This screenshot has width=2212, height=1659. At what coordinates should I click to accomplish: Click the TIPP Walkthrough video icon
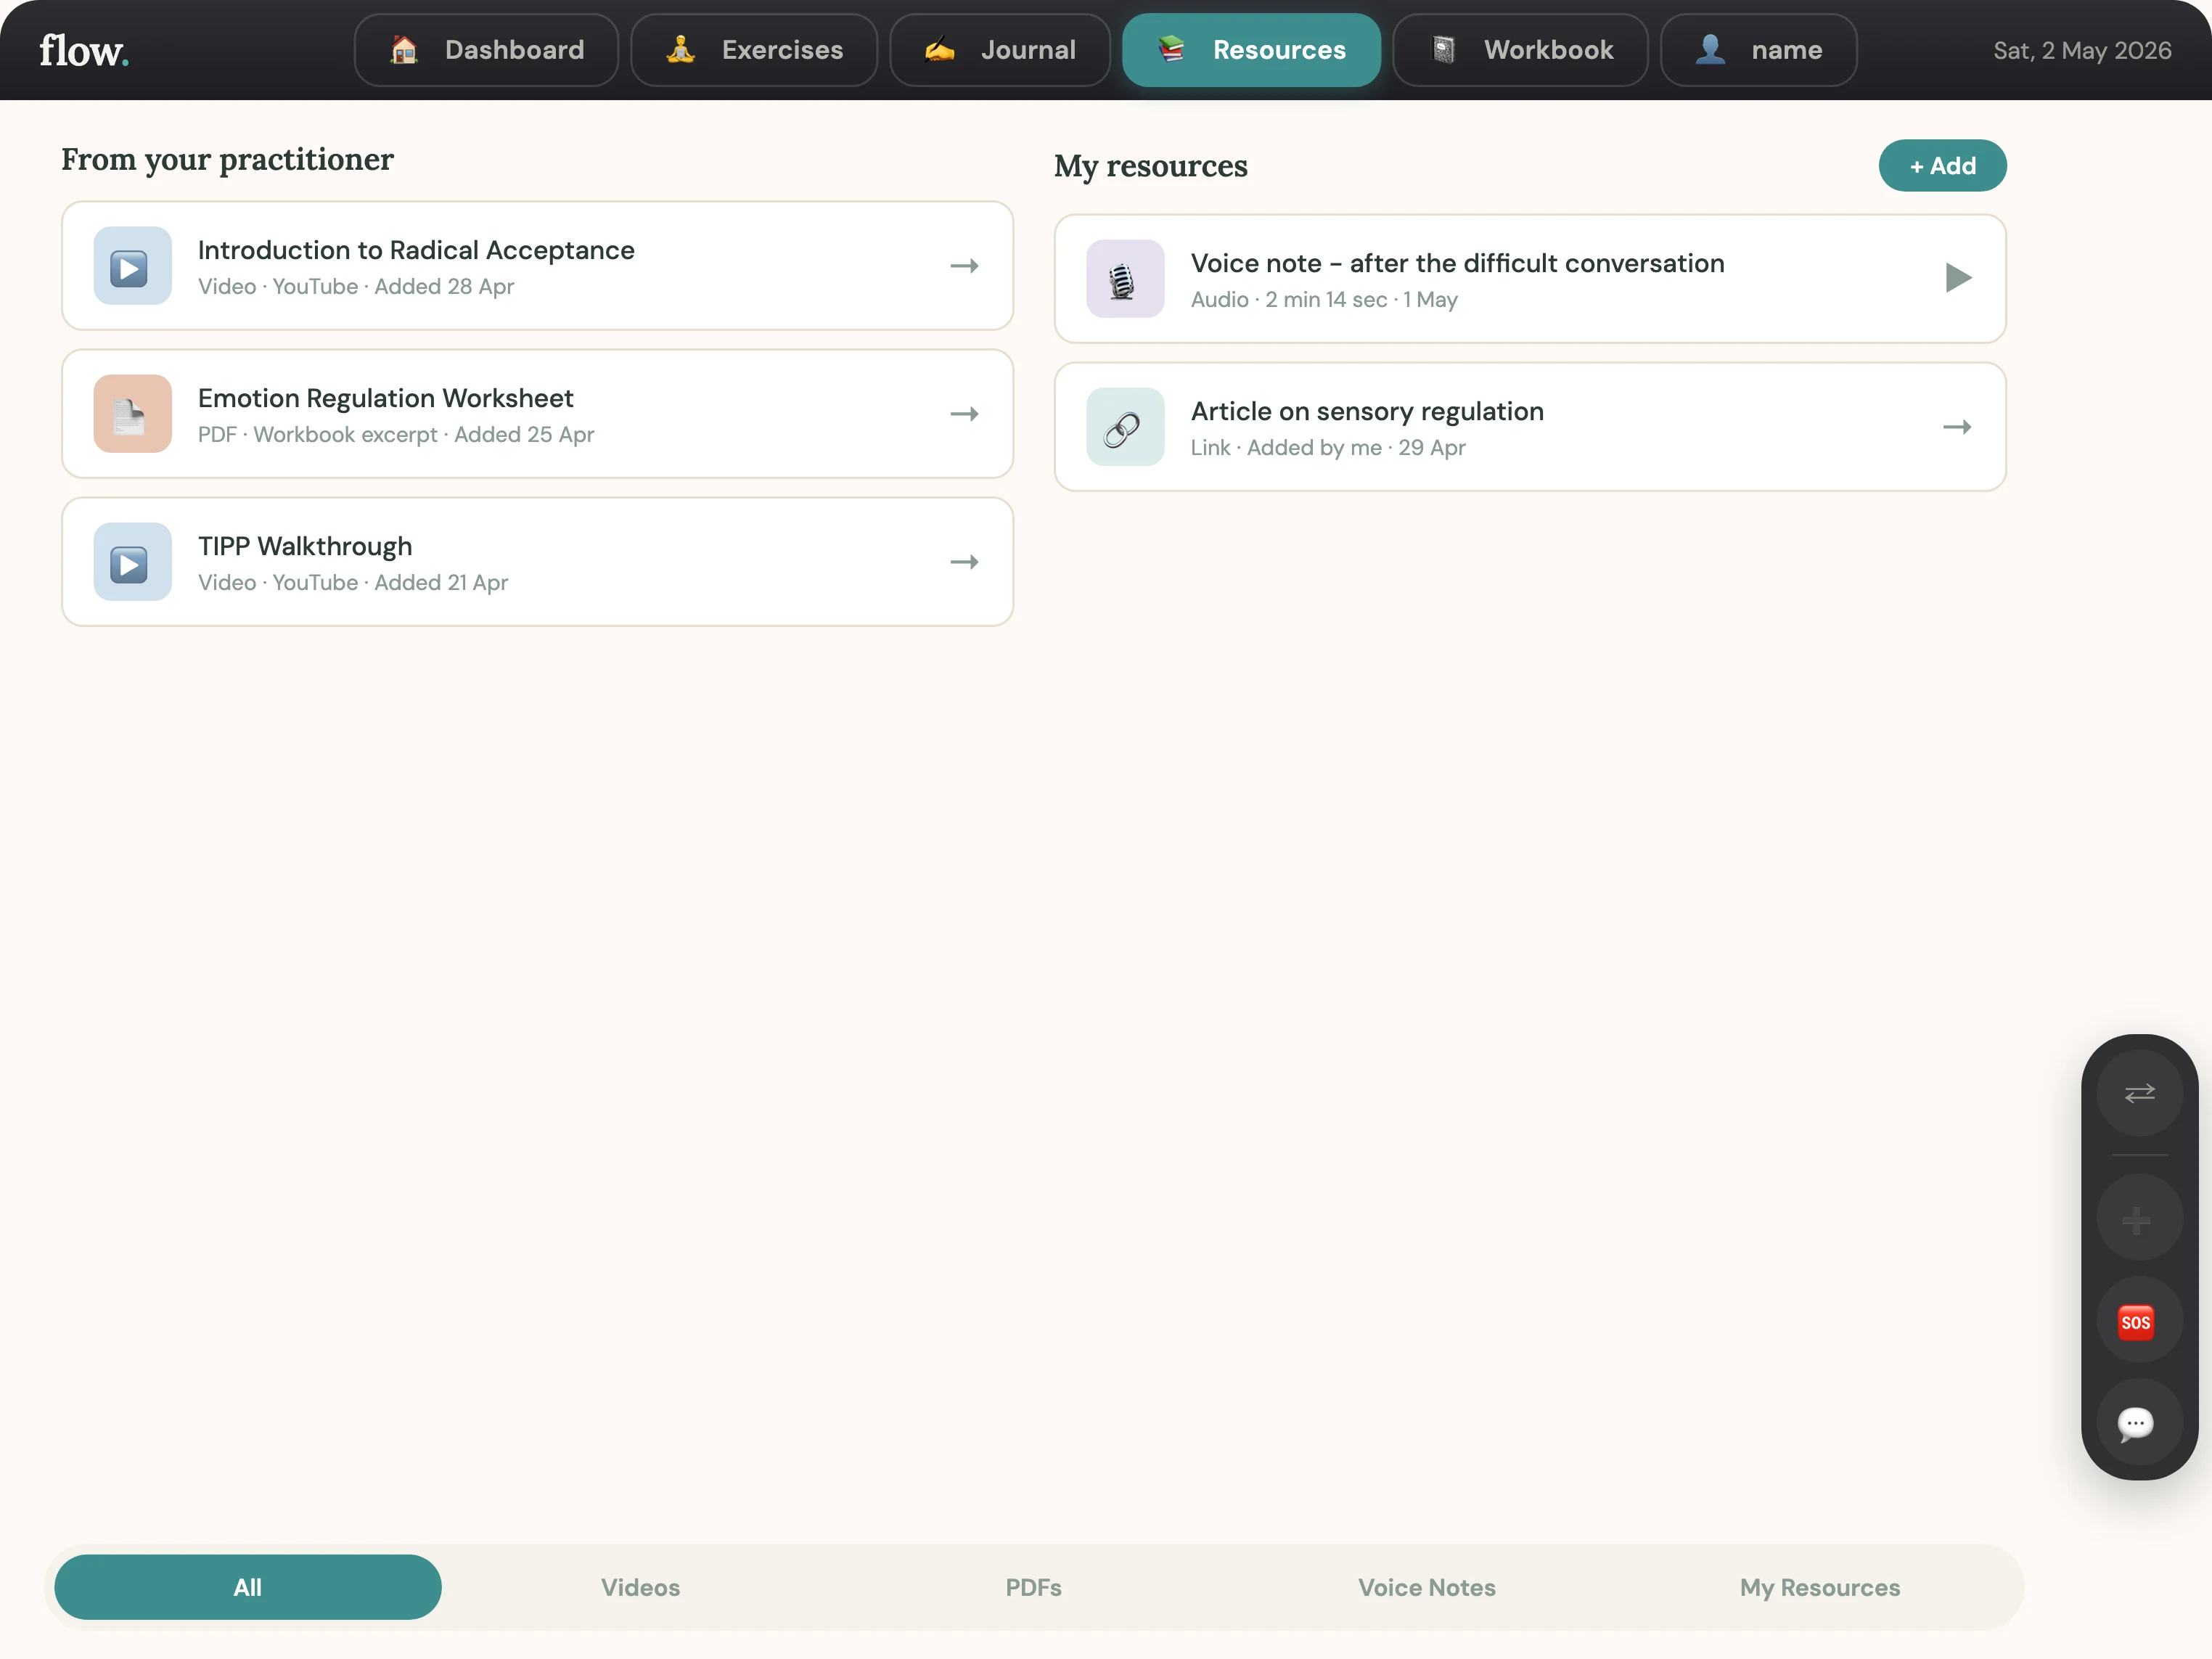[132, 562]
